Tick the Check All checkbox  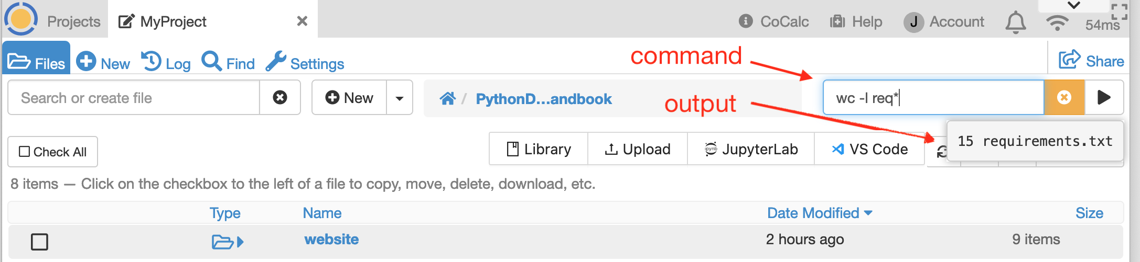point(25,152)
